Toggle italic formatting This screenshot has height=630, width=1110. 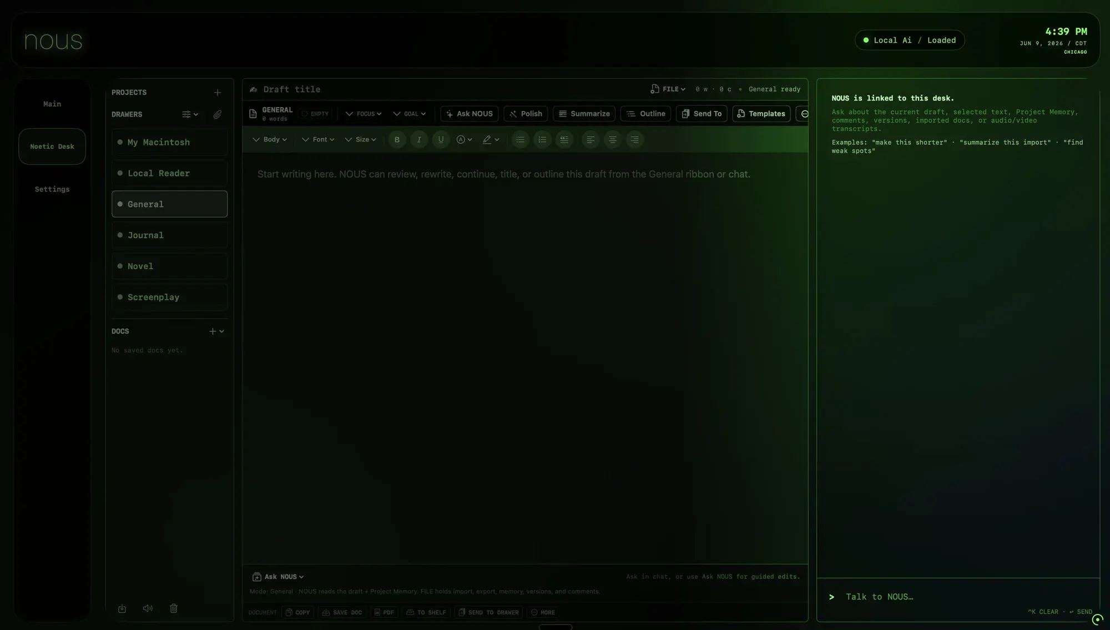click(x=419, y=140)
